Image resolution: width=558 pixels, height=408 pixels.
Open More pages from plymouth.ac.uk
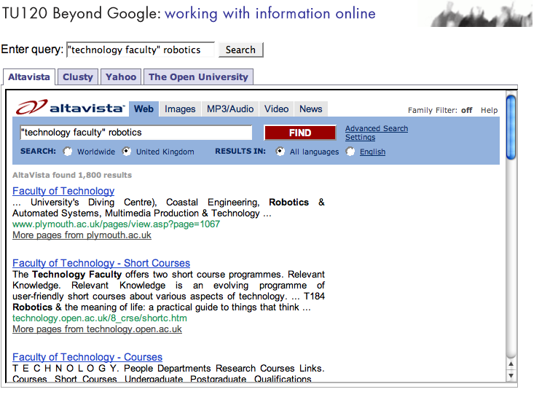click(x=82, y=235)
